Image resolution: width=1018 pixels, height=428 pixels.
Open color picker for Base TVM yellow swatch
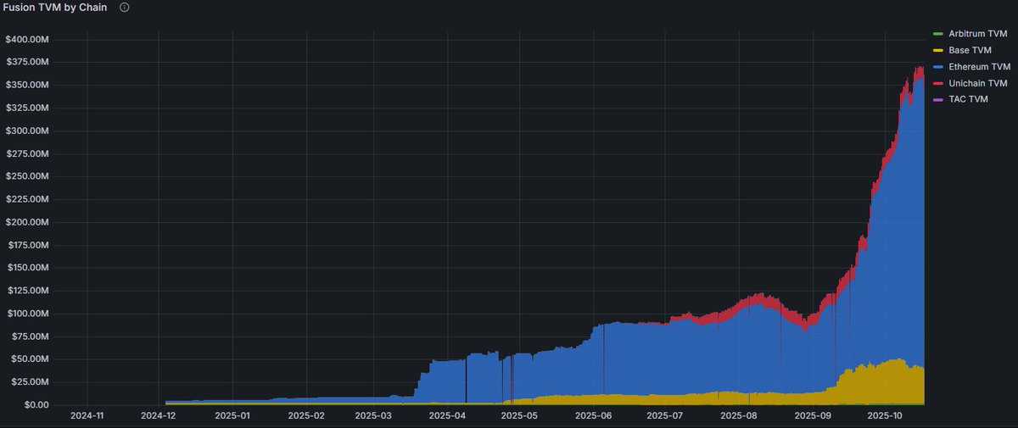pos(937,50)
